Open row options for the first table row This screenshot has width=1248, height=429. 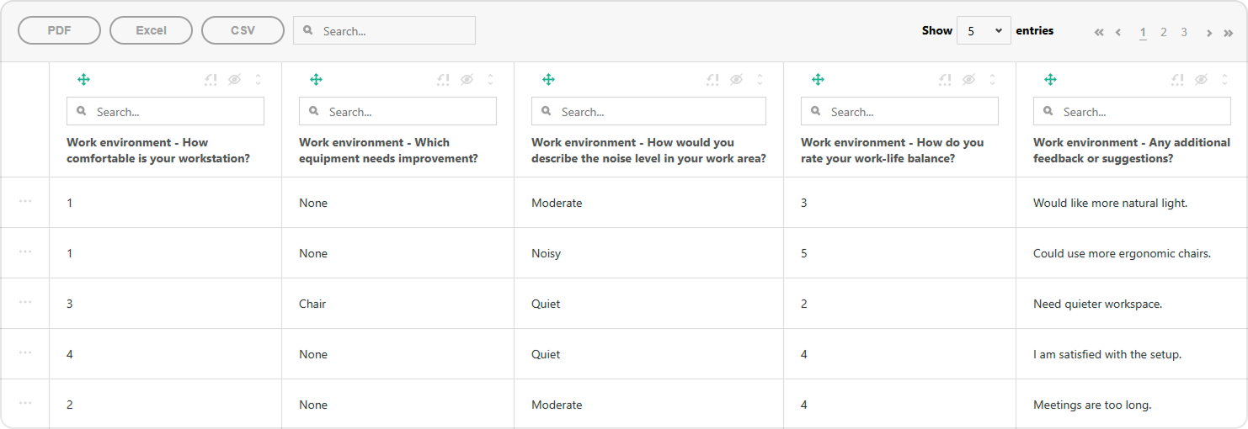(x=25, y=202)
